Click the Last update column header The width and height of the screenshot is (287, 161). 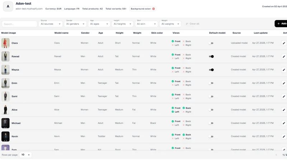261,33
